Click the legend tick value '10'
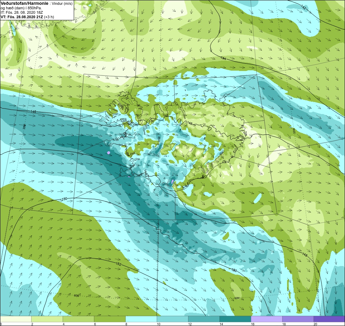This screenshot has height=326, width=345. tap(158, 324)
